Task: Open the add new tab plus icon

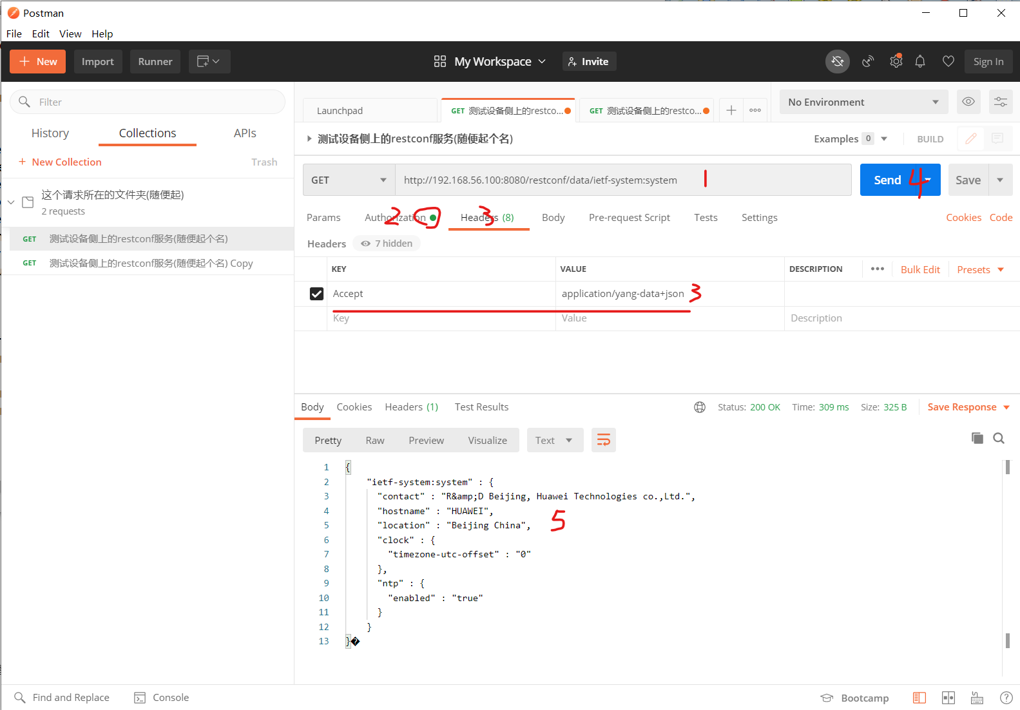Action: pos(731,111)
